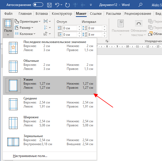Click the Обтекание текстом button
162x161 pixels.
coord(139,28)
